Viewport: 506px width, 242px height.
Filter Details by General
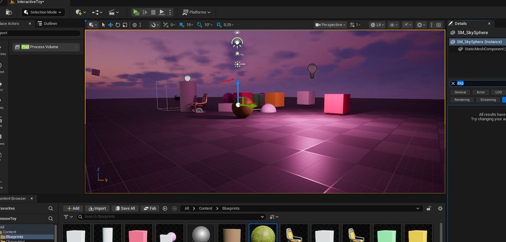[460, 92]
